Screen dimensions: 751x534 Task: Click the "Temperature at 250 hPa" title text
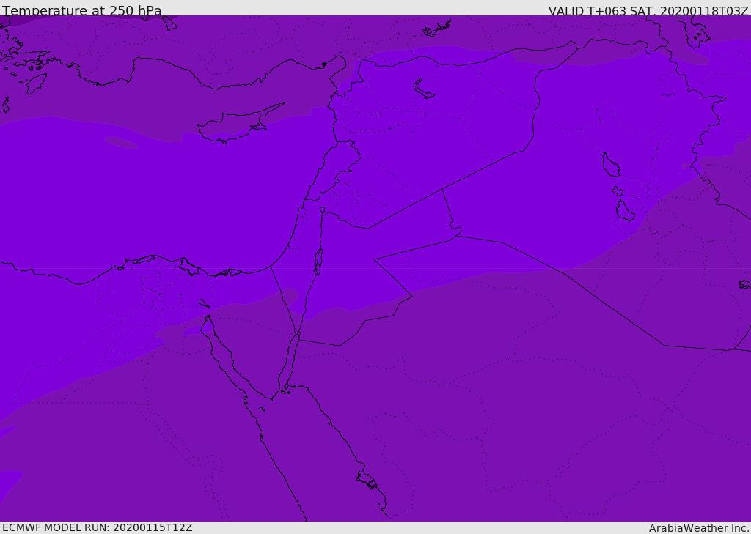[82, 10]
